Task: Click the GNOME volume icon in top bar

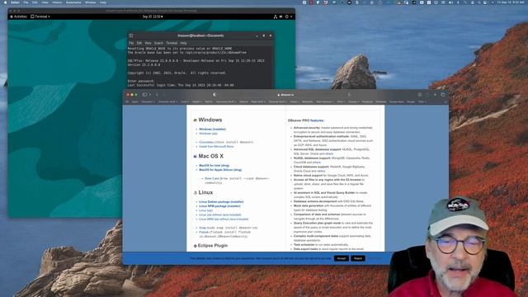Action: (280, 16)
